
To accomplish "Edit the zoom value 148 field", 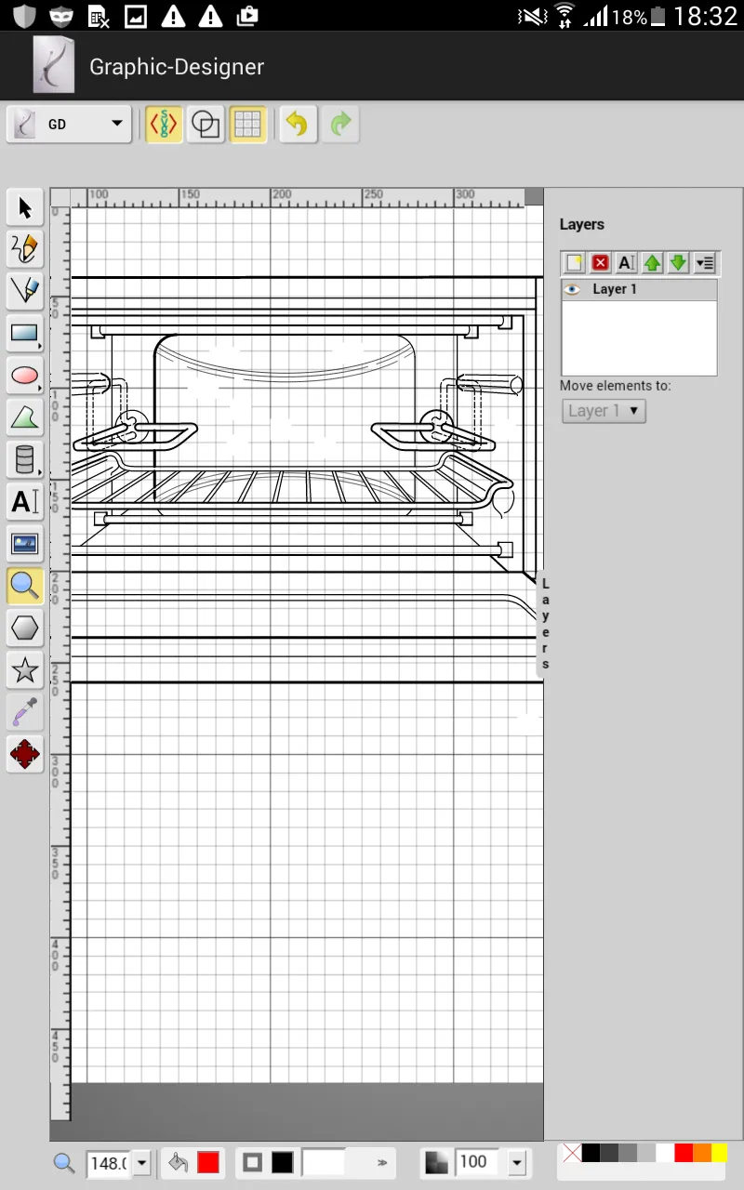I will [x=110, y=1163].
